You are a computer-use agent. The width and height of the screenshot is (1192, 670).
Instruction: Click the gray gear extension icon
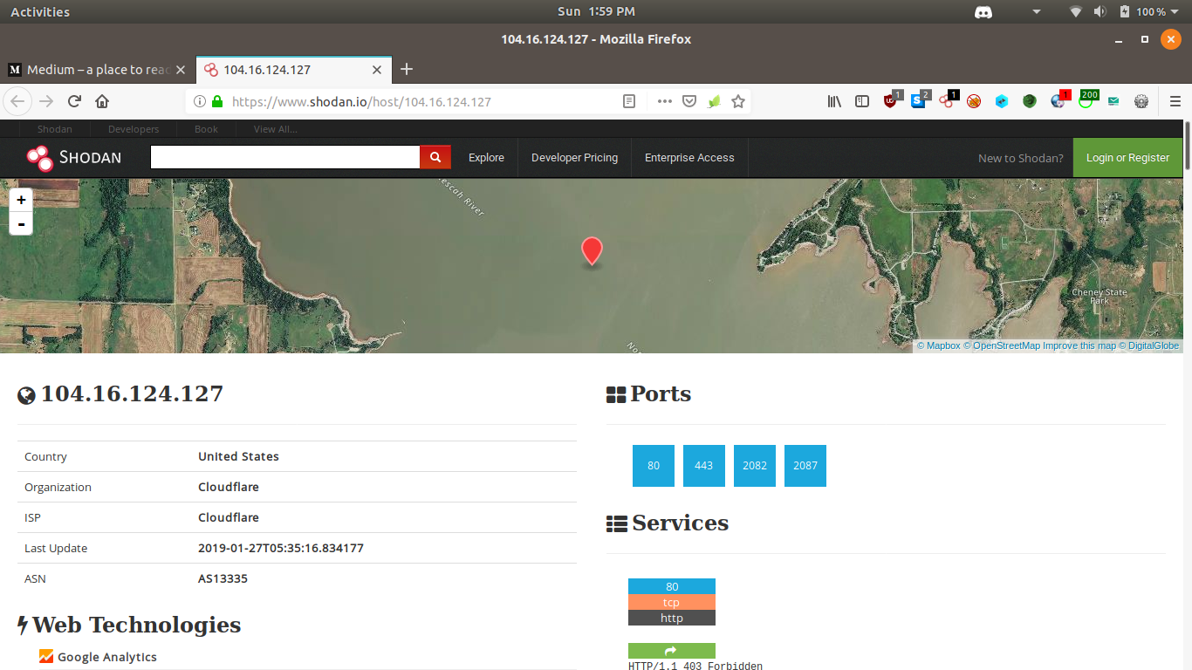[x=1141, y=101]
